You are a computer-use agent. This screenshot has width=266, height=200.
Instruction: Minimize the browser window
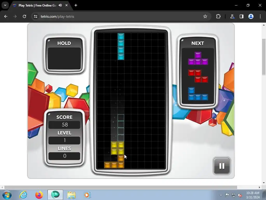tap(236, 5)
